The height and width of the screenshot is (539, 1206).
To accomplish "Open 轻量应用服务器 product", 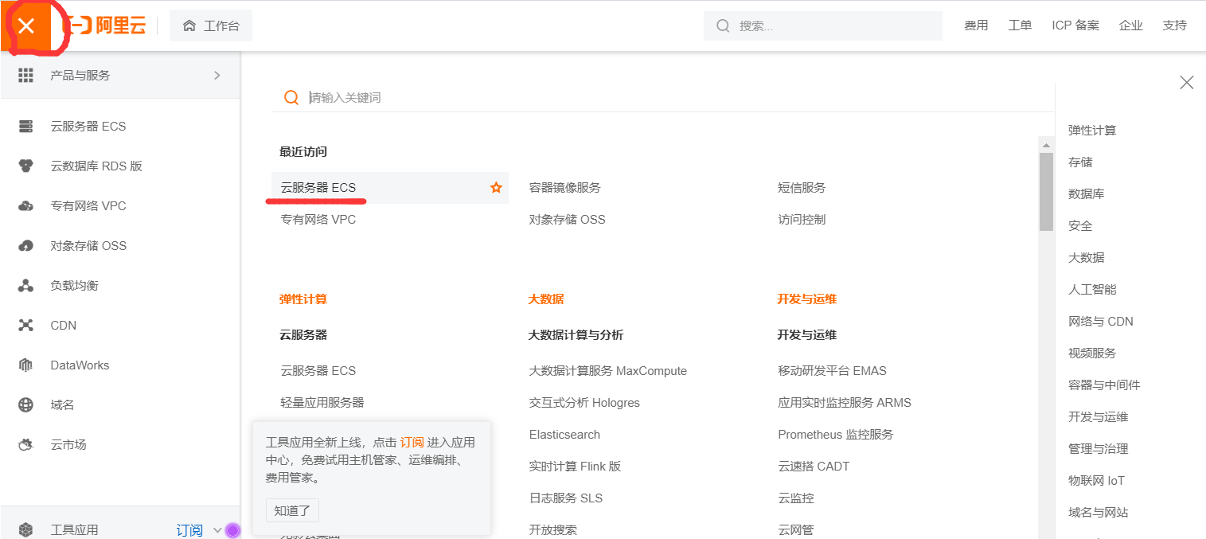I will (322, 403).
